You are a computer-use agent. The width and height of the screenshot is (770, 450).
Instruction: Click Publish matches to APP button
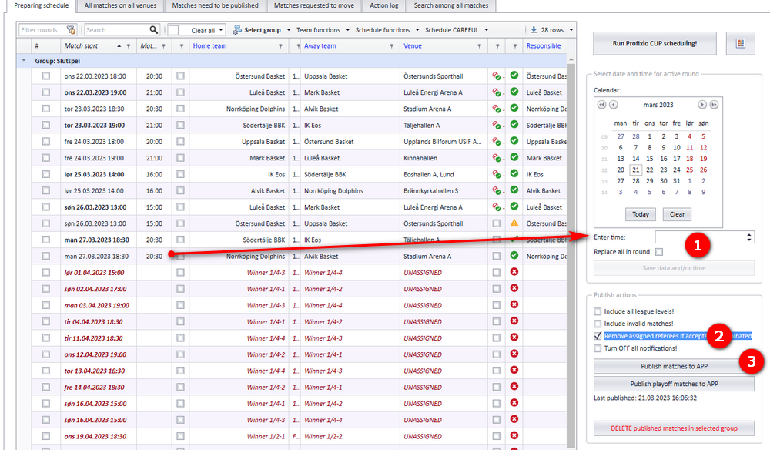(x=674, y=366)
